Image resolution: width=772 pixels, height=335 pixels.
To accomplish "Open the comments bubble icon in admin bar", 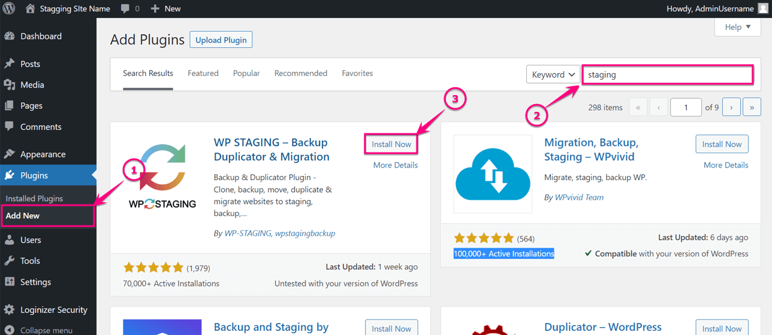I will 125,8.
